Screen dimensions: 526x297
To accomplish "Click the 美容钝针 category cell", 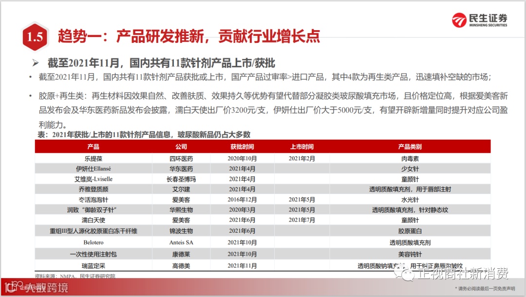I will [410, 254].
